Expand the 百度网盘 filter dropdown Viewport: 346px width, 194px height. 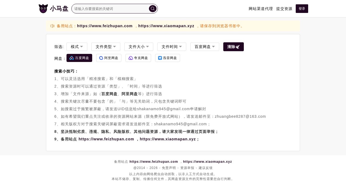[205, 47]
